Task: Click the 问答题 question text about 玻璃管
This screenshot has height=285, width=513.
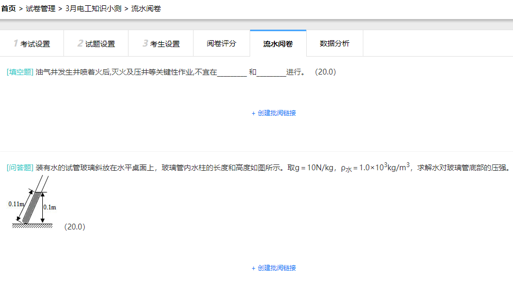Action: pyautogui.click(x=264, y=168)
